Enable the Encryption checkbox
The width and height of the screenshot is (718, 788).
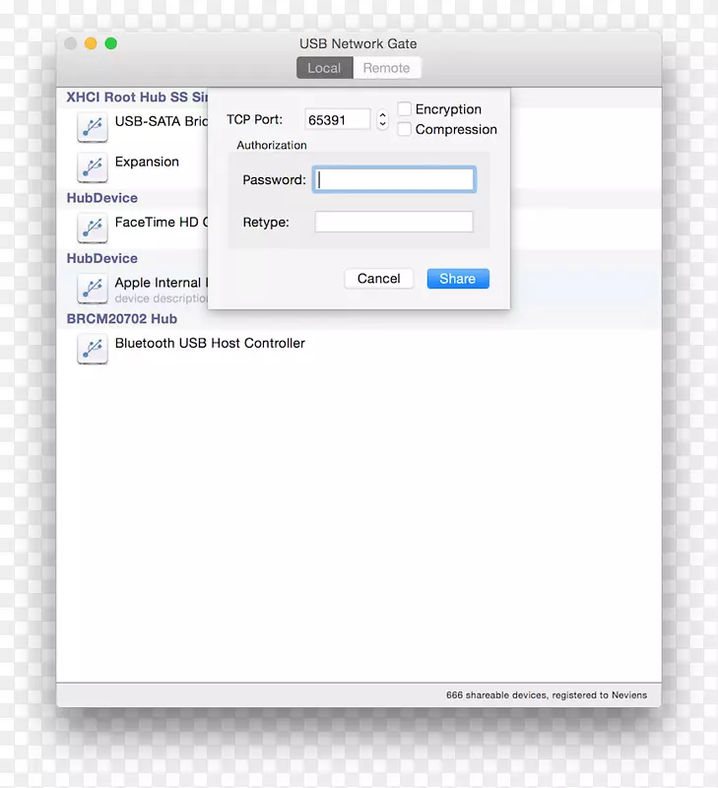coord(405,109)
